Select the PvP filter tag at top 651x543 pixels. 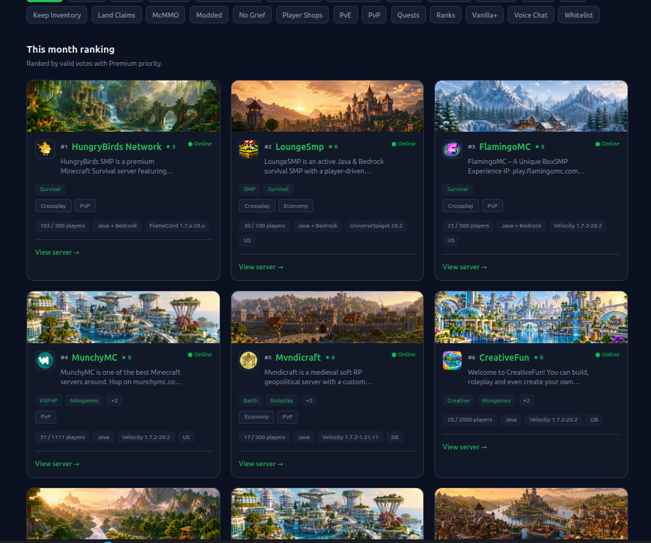374,15
